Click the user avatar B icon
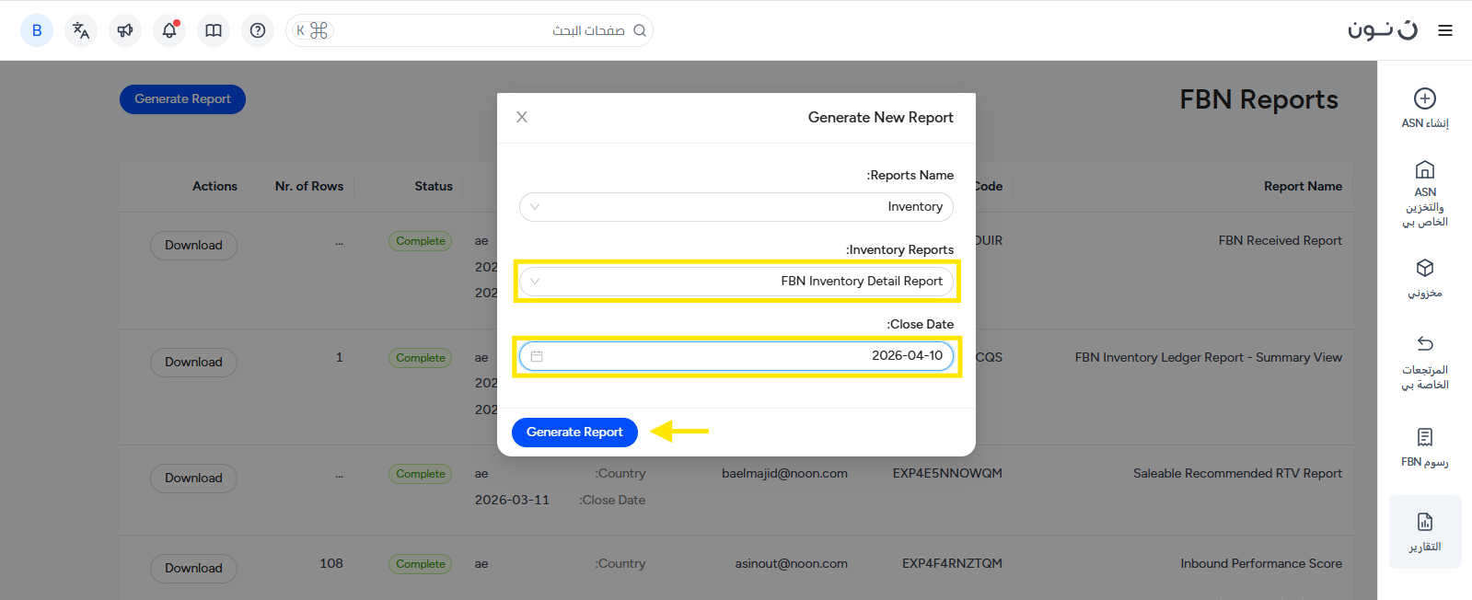The width and height of the screenshot is (1472, 600). point(37,30)
